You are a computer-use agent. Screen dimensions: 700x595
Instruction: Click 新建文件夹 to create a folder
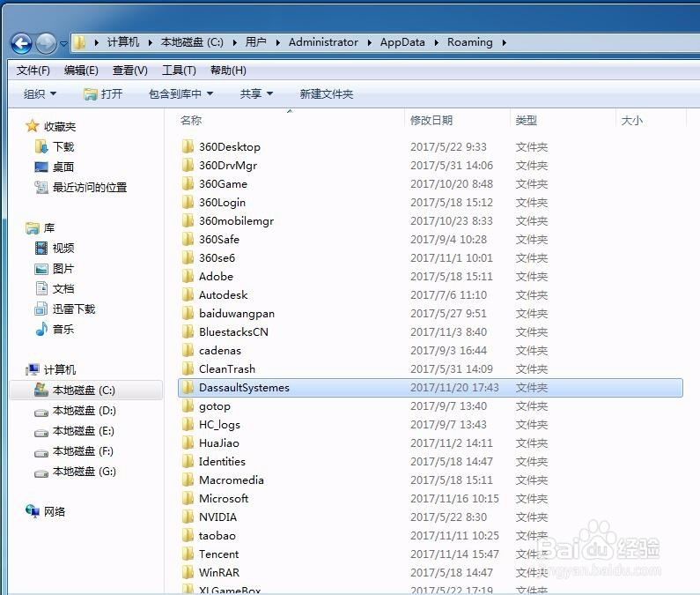[x=327, y=93]
